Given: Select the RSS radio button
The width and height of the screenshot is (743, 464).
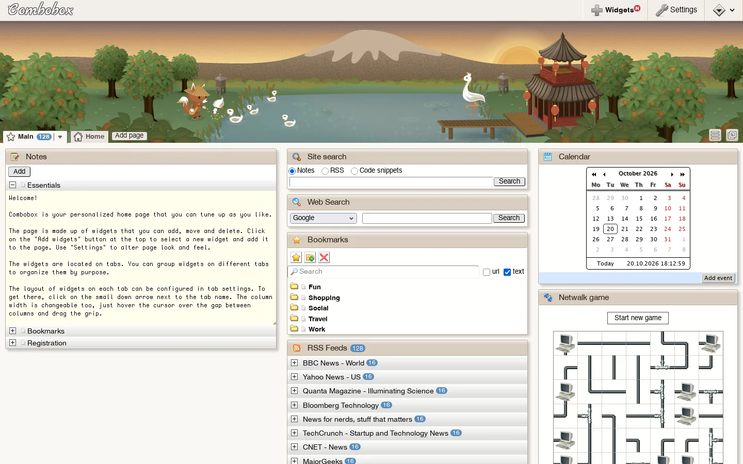Looking at the screenshot, I should pos(325,171).
